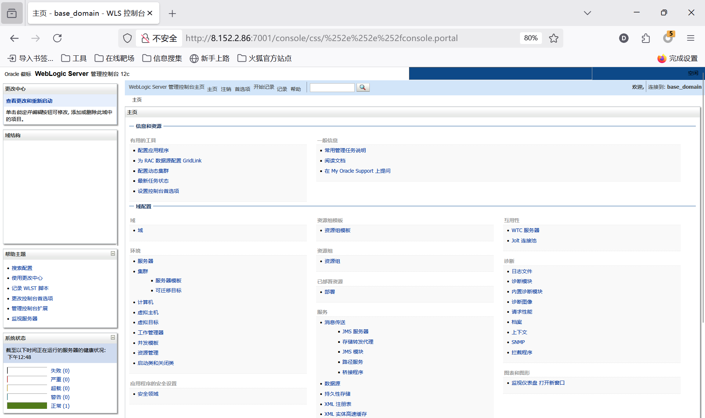Open 为 RAC 数据源配置 GridLink link

point(170,161)
